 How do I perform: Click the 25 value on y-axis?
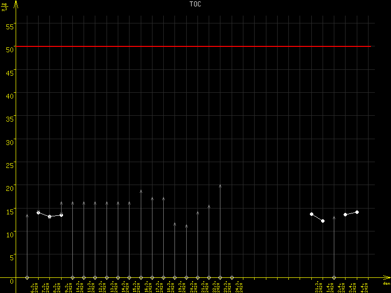[10, 163]
